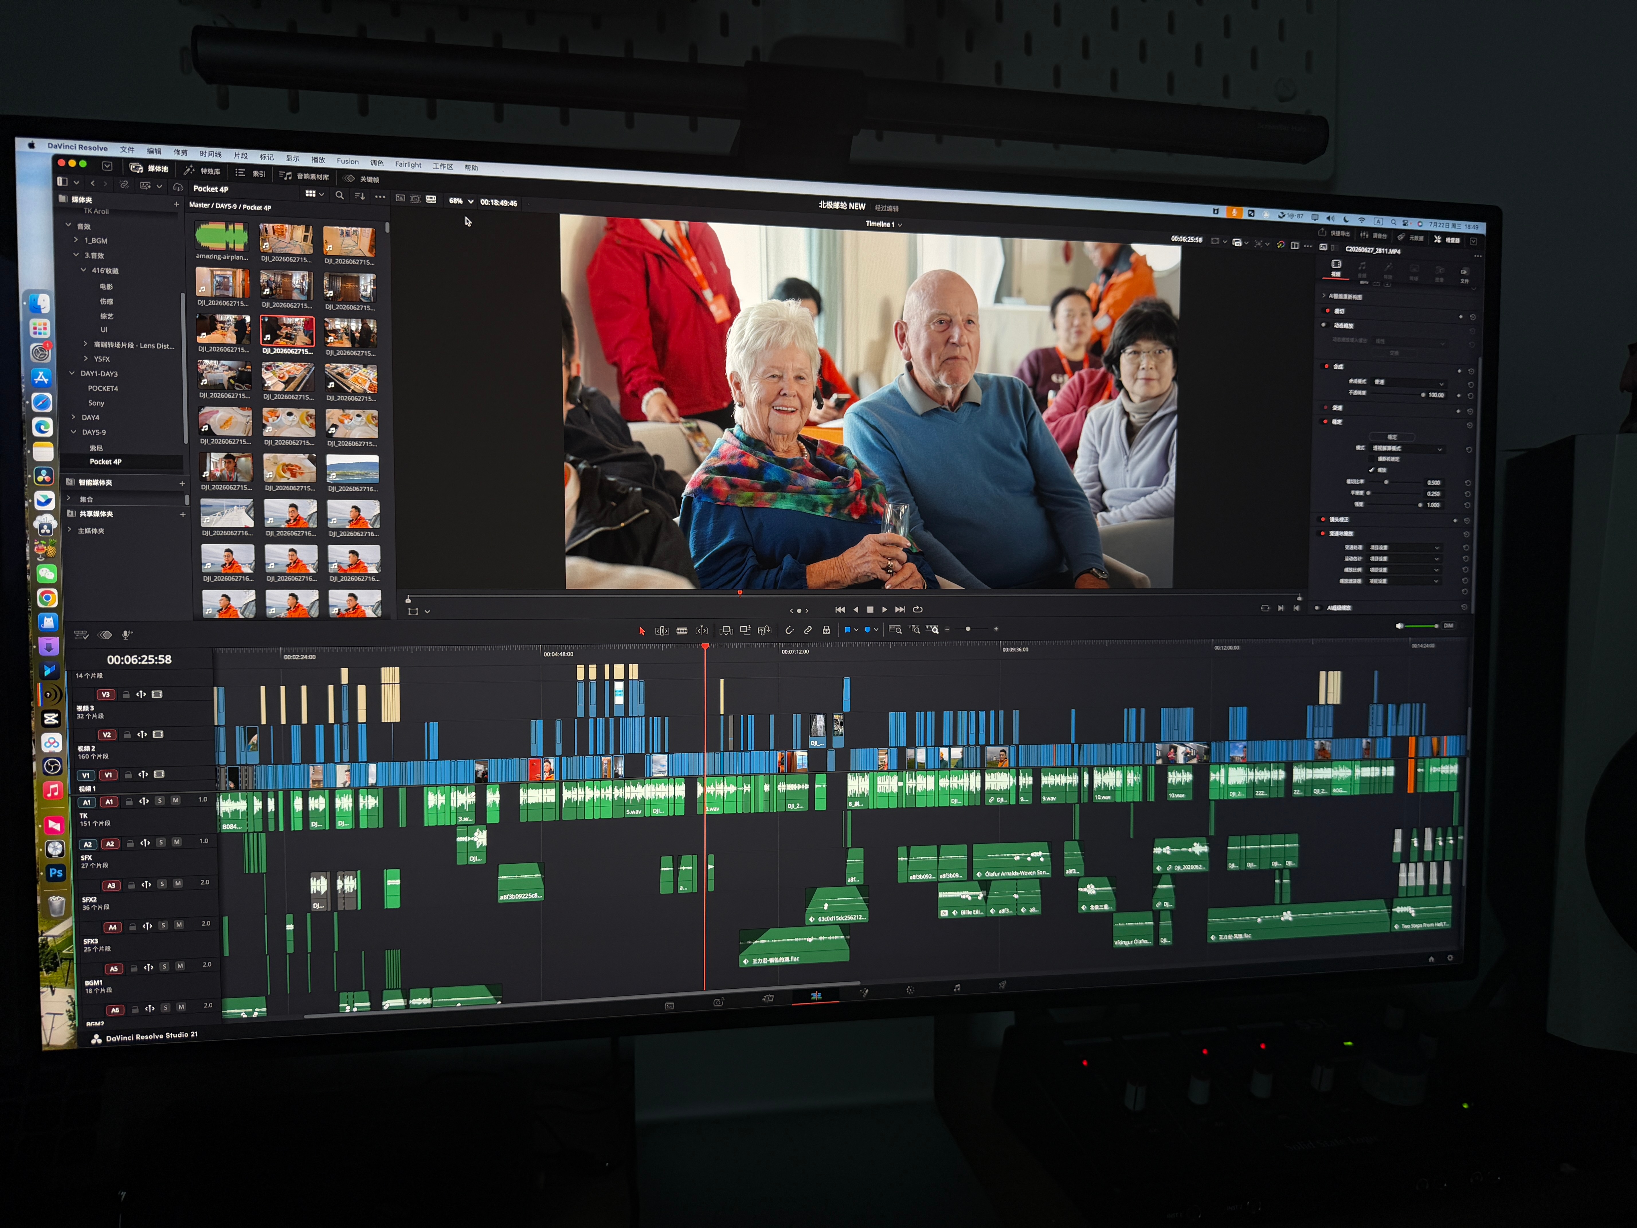Click the loop playback icon
This screenshot has height=1228, width=1637.
pos(918,609)
